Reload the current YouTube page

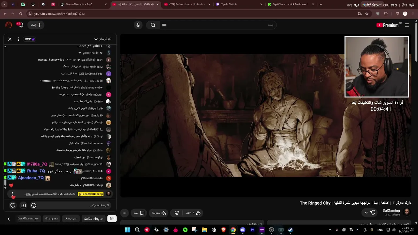click(21, 14)
